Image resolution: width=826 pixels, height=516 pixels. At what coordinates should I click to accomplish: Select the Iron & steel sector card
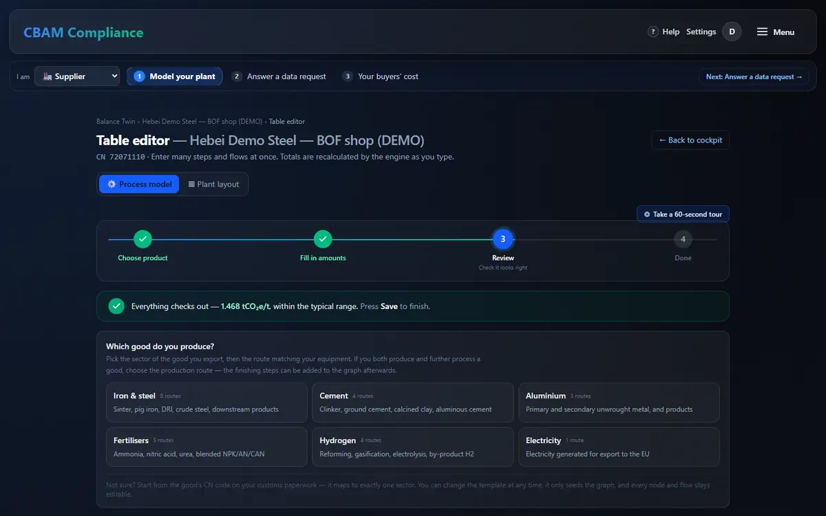(x=206, y=402)
